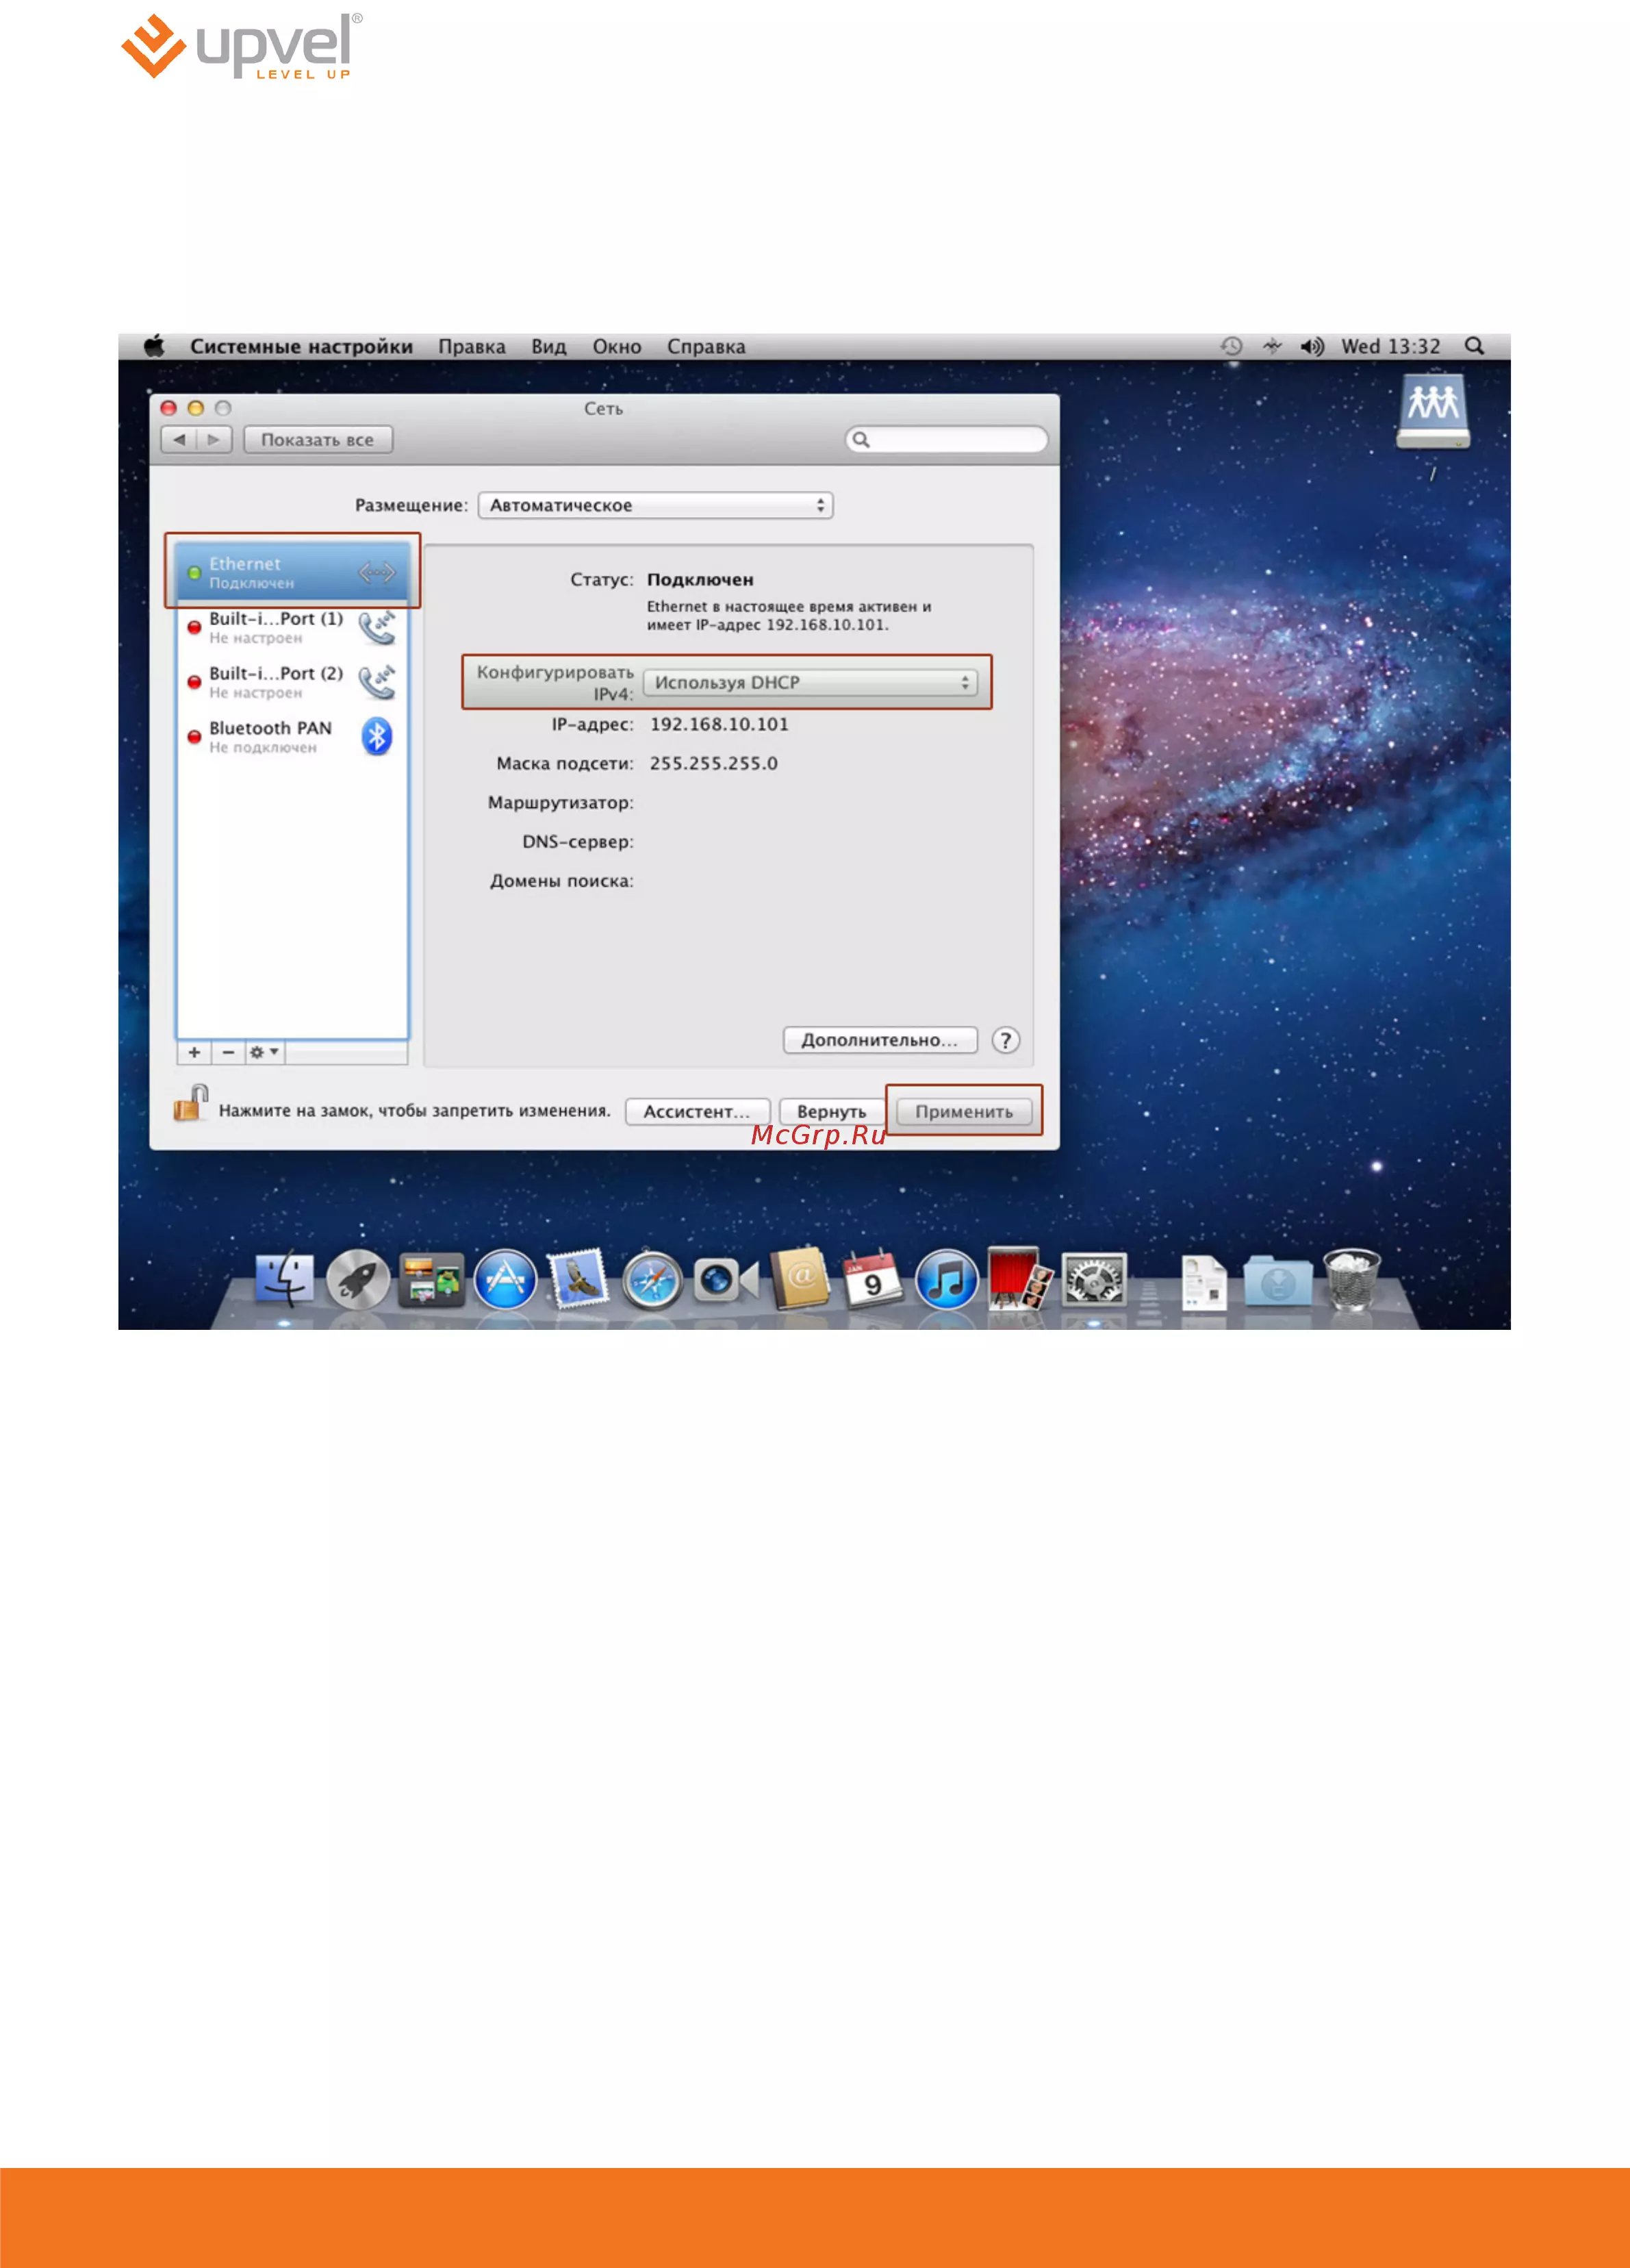Open the gear action menu under the services list

click(x=264, y=1052)
